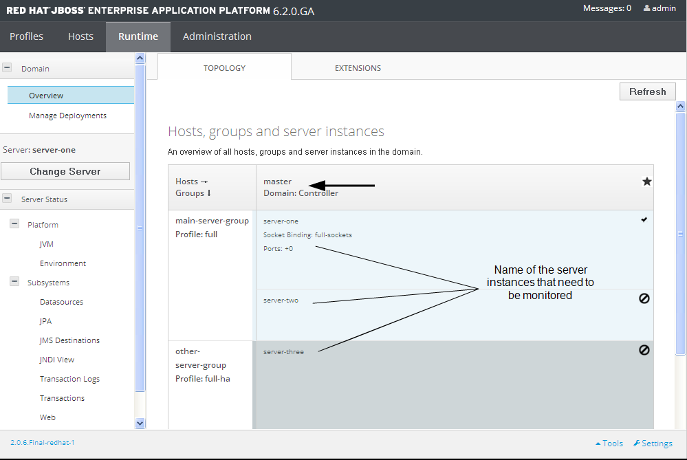This screenshot has height=460, width=687.
Task: Open JNDI View
Action: 57,360
